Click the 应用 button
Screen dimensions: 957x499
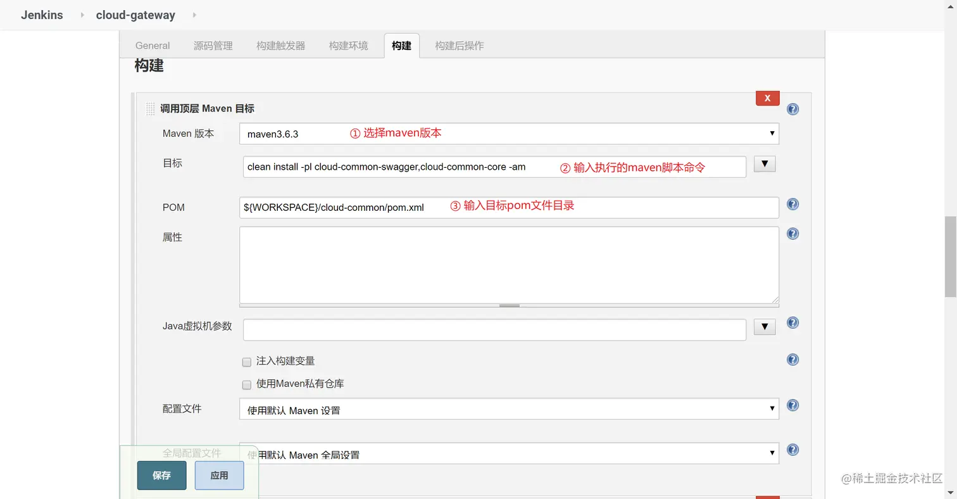219,476
